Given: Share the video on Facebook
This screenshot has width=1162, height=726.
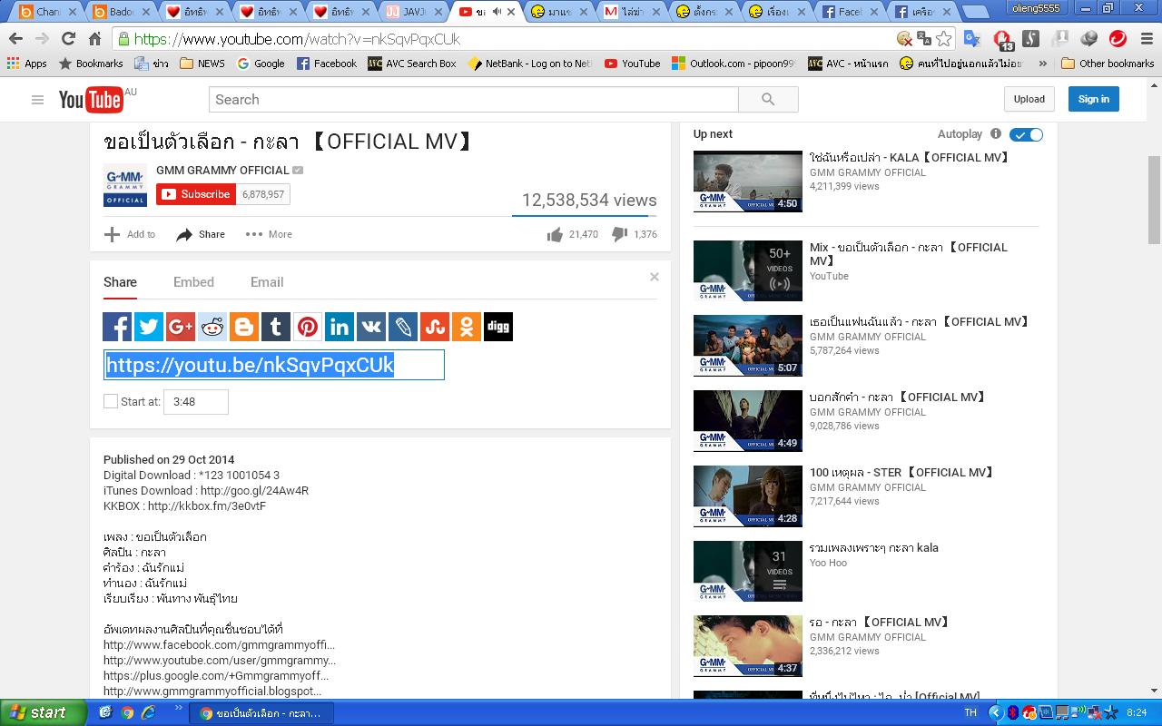Looking at the screenshot, I should pos(117,327).
